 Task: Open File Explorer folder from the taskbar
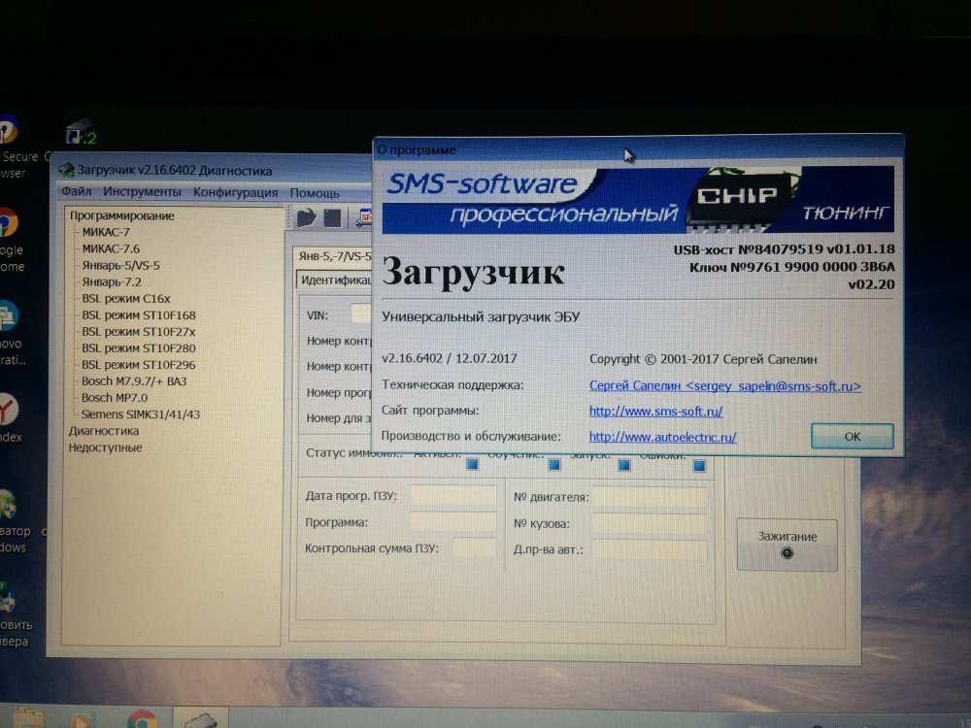tap(29, 719)
